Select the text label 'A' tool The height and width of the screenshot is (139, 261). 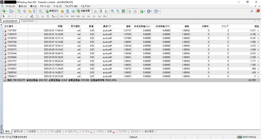[42, 16]
